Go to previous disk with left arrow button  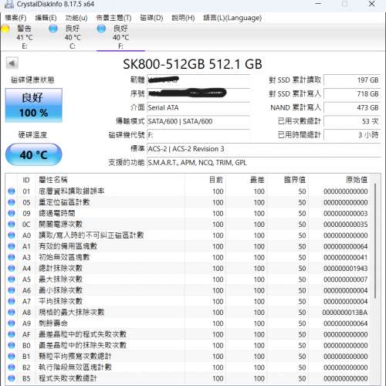pyautogui.click(x=12, y=63)
